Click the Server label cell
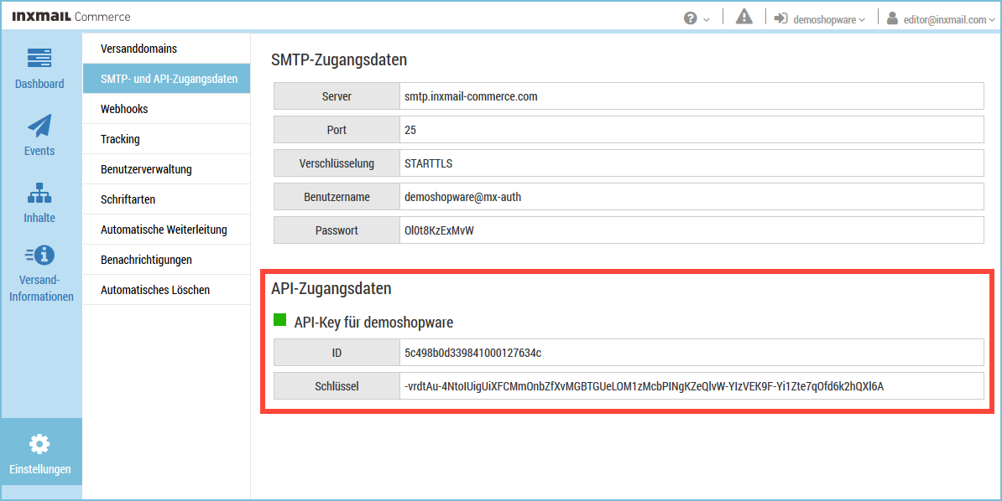Image resolution: width=1002 pixels, height=501 pixels. point(337,96)
